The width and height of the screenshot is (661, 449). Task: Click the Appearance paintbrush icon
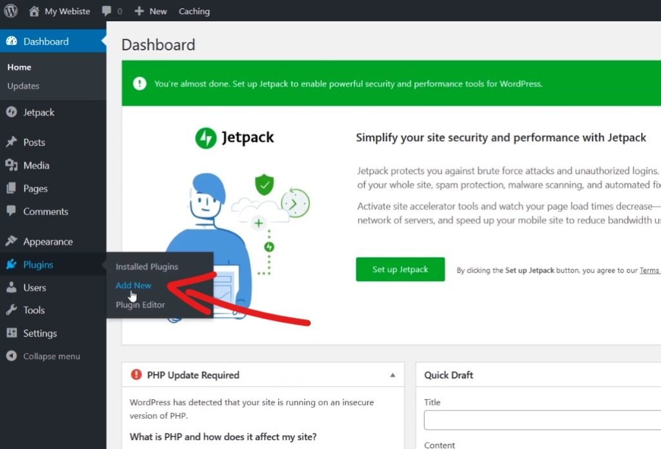pos(12,241)
